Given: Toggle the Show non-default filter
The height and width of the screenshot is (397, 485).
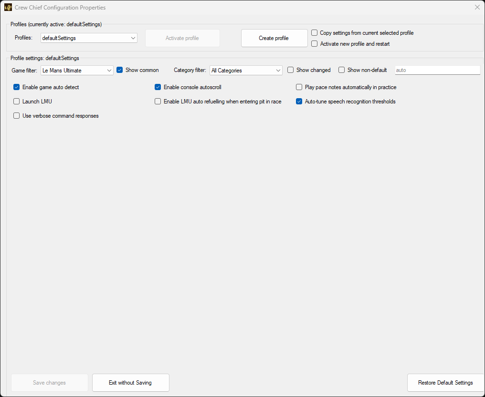Looking at the screenshot, I should click(342, 70).
